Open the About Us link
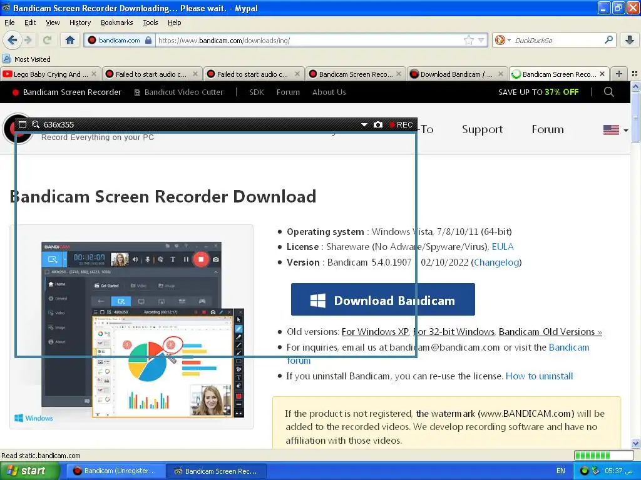 [x=329, y=92]
